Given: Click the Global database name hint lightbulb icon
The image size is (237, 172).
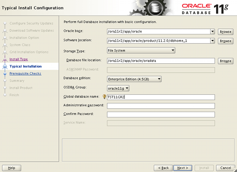Looking at the screenshot, I should (104, 96).
